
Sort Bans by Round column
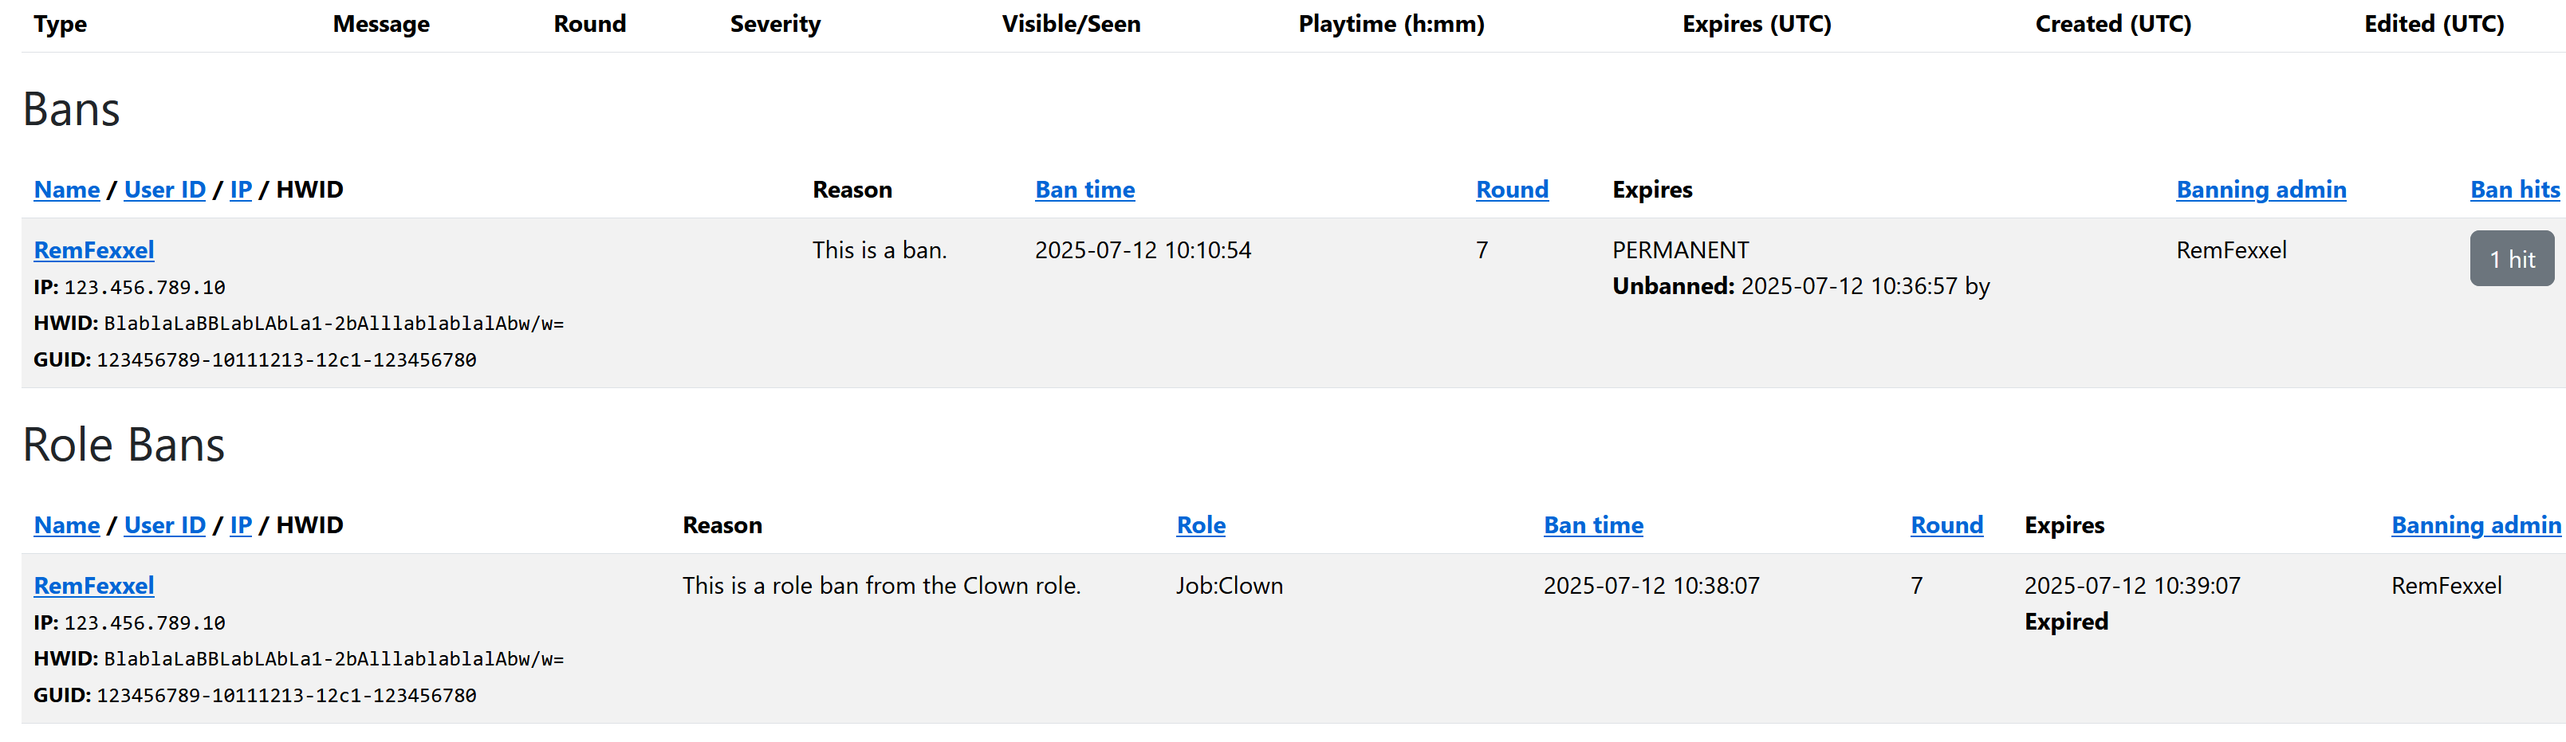pyautogui.click(x=1511, y=189)
